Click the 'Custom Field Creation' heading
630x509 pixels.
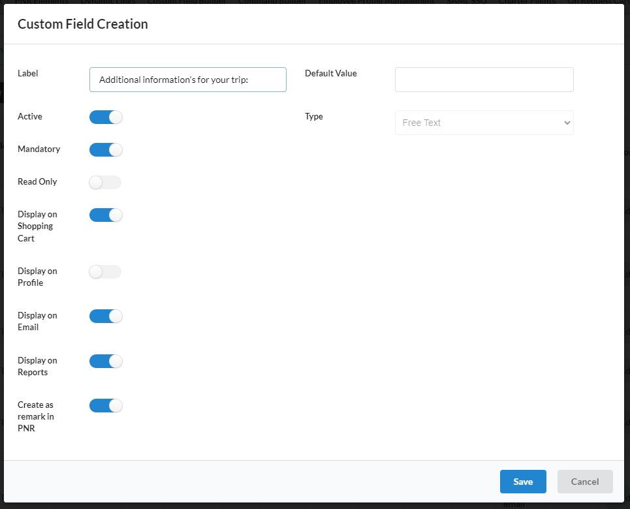click(x=83, y=24)
